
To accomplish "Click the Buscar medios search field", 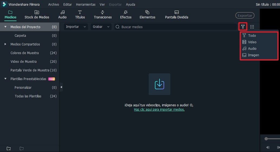I will tap(175, 27).
